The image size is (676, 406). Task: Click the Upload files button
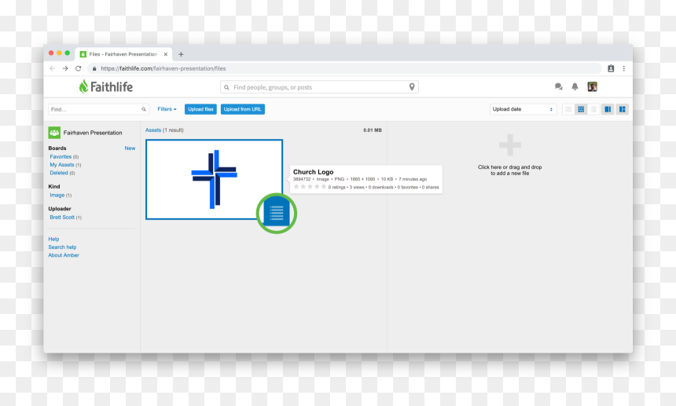coord(200,109)
